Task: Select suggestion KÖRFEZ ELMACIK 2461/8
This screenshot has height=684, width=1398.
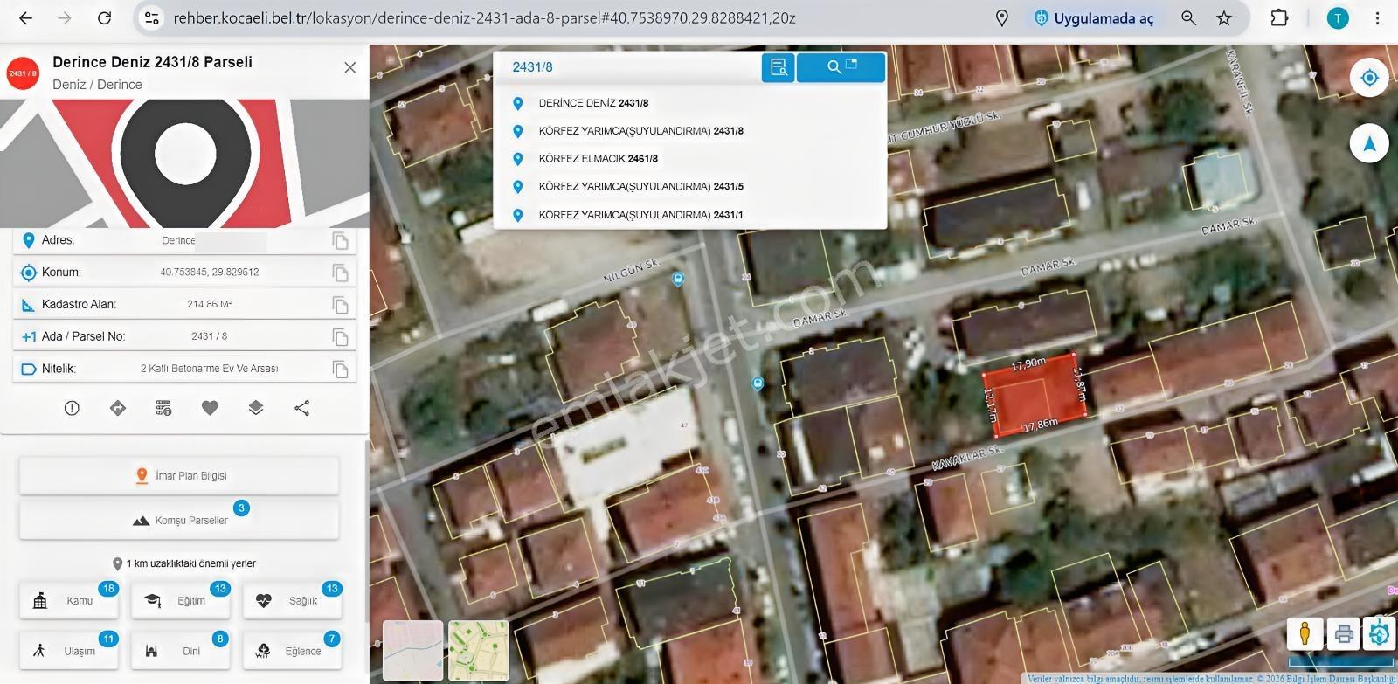Action: pos(690,159)
